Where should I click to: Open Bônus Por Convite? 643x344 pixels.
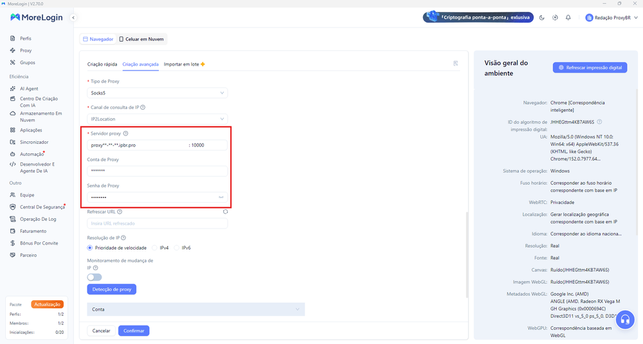pos(39,243)
